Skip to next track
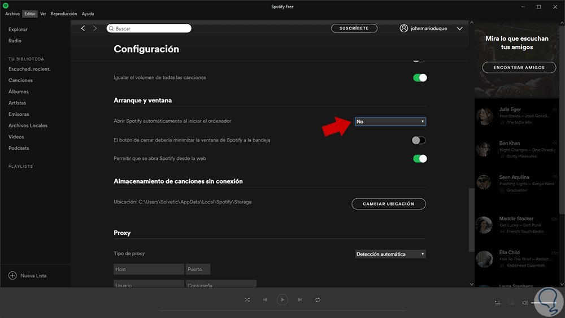Viewport: 565px width, 318px height. point(300,299)
